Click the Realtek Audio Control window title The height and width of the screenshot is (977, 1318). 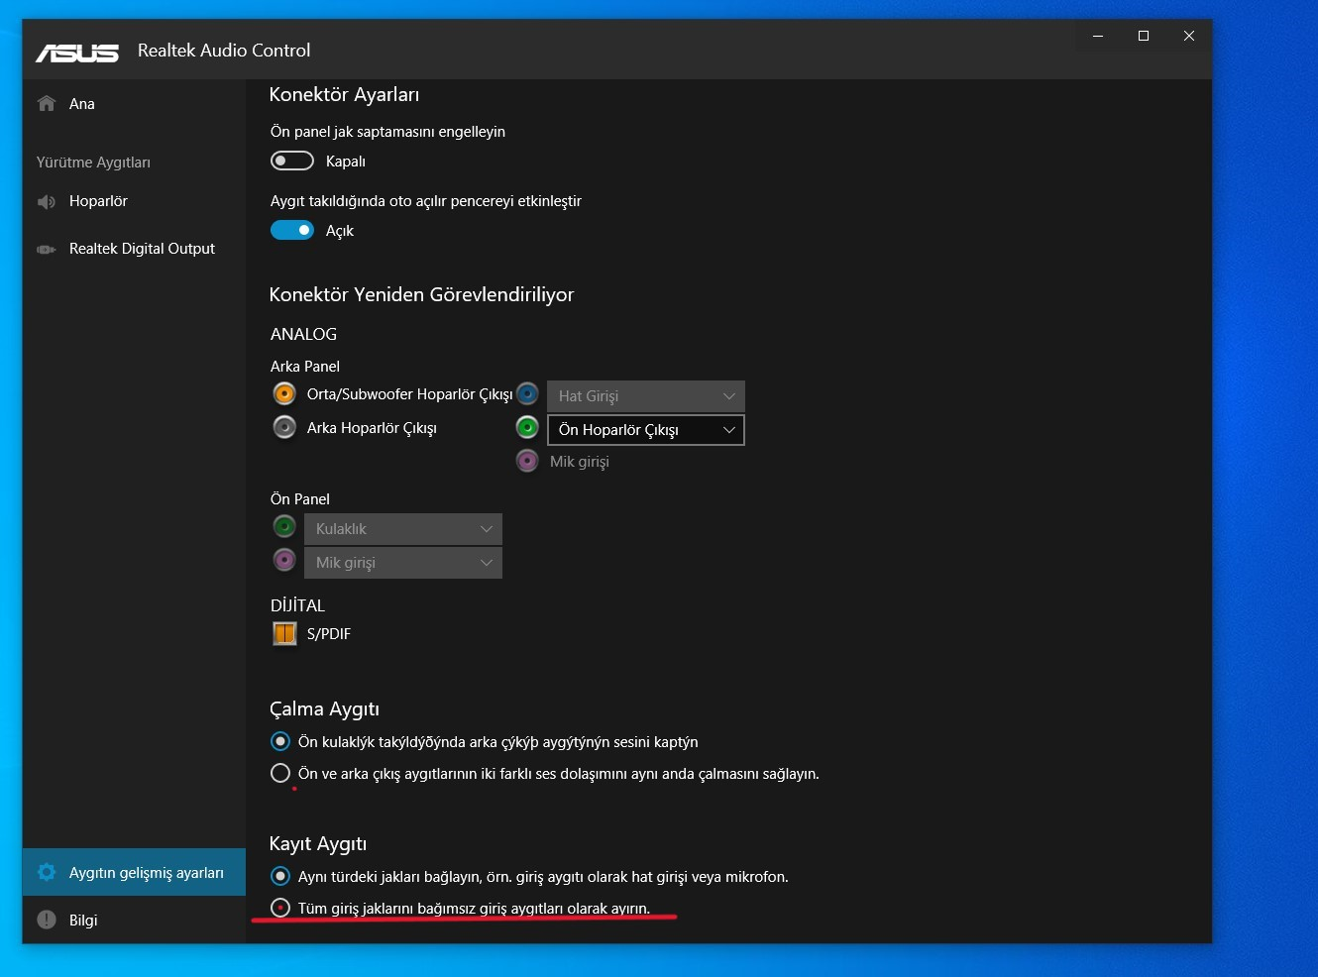224,51
